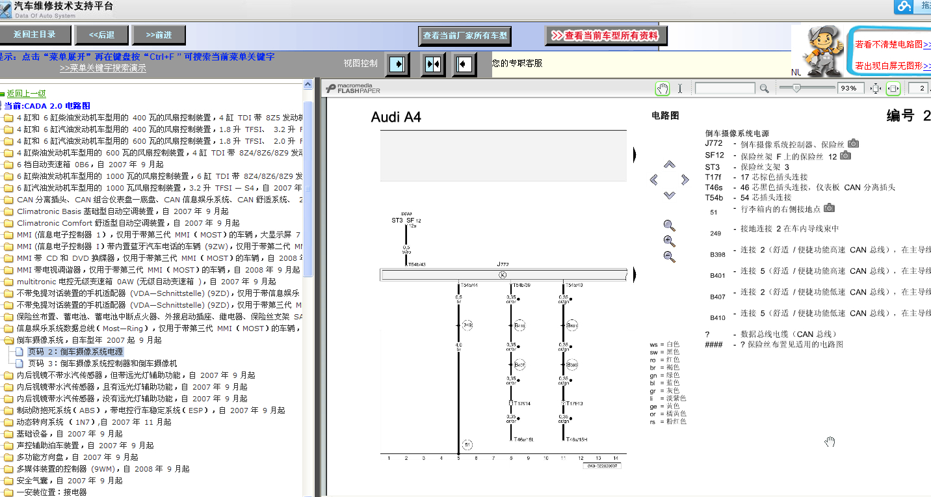Expand the 6 档自动变速箱 0B6 folder
The image size is (931, 497).
click(x=8, y=165)
